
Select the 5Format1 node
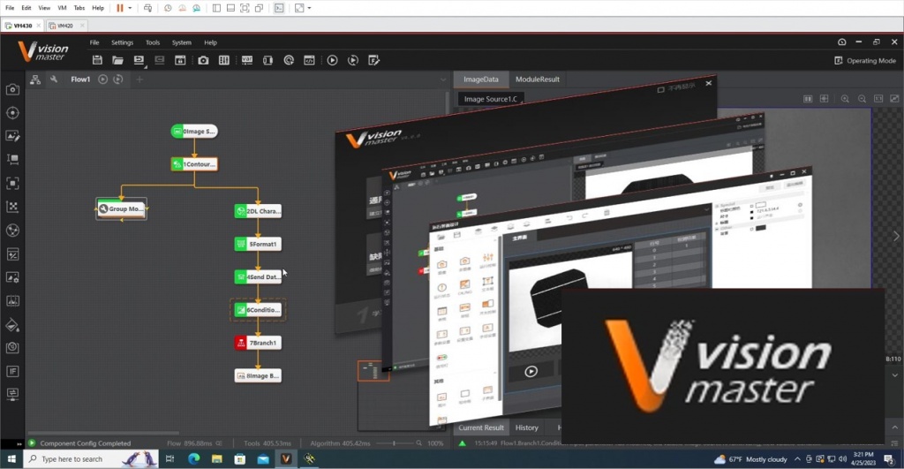(258, 244)
